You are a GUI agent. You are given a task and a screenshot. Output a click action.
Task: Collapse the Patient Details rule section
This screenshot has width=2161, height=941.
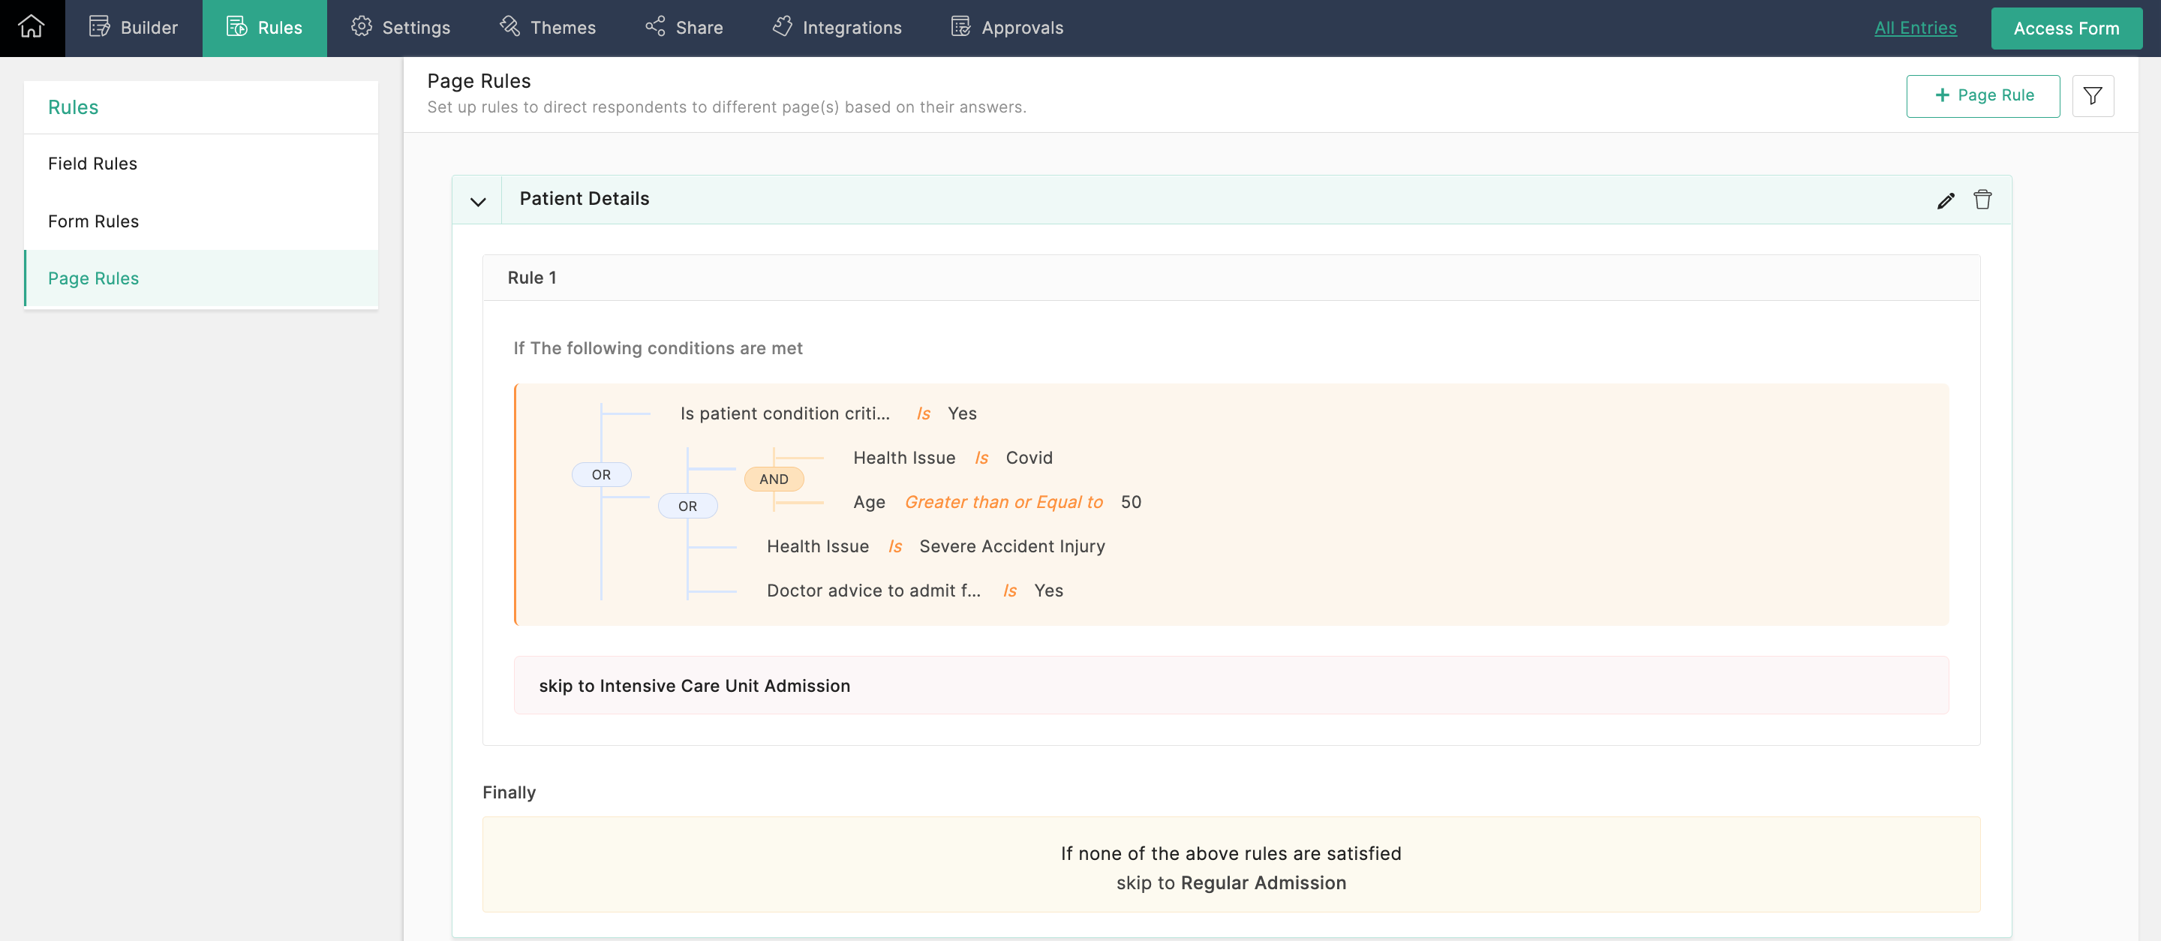tap(477, 201)
